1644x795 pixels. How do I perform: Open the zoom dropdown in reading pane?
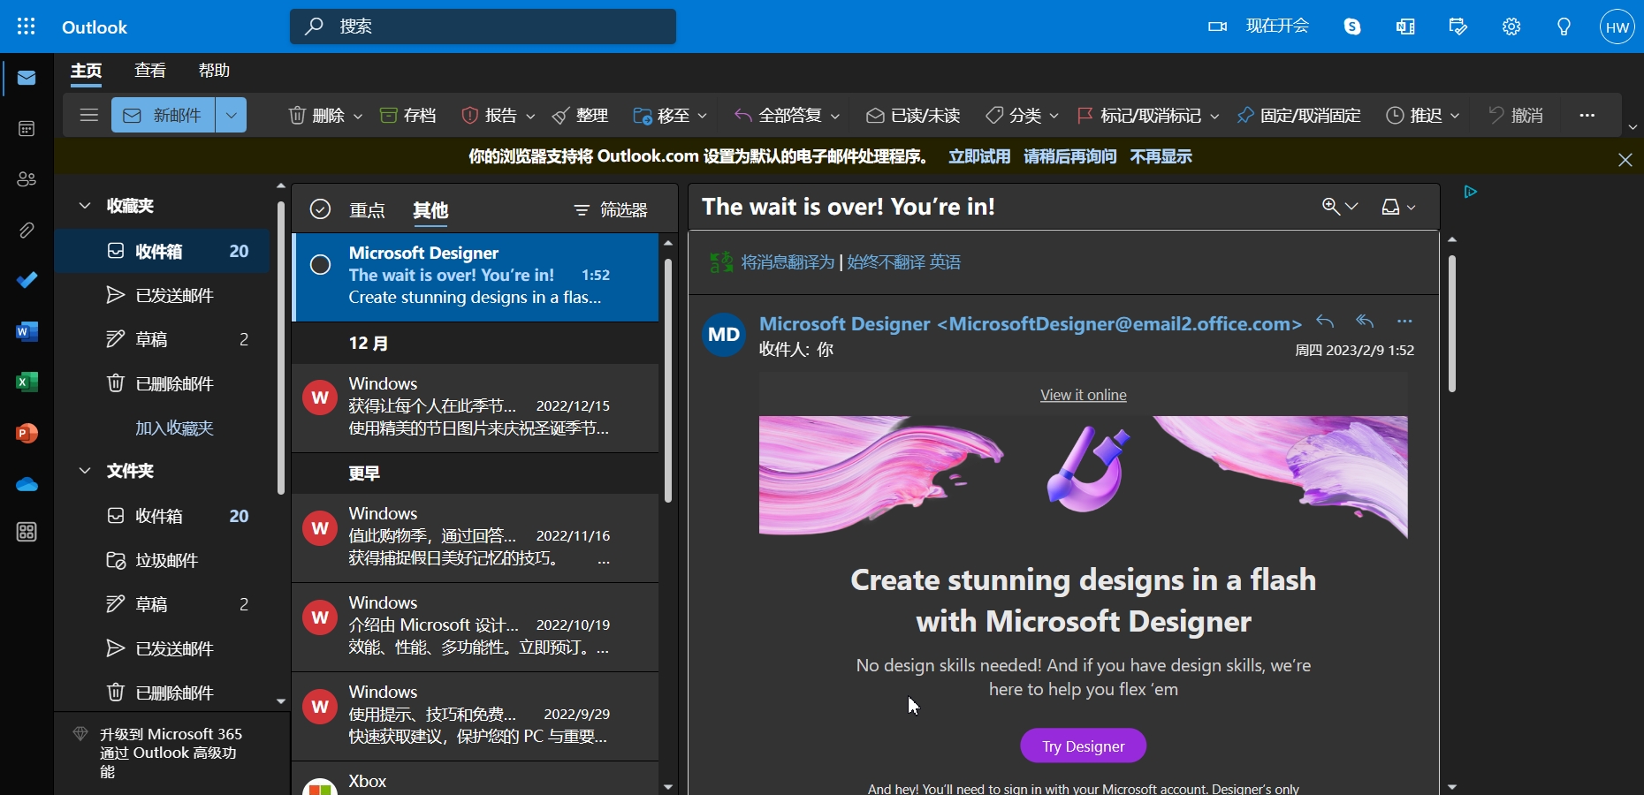[x=1340, y=207]
